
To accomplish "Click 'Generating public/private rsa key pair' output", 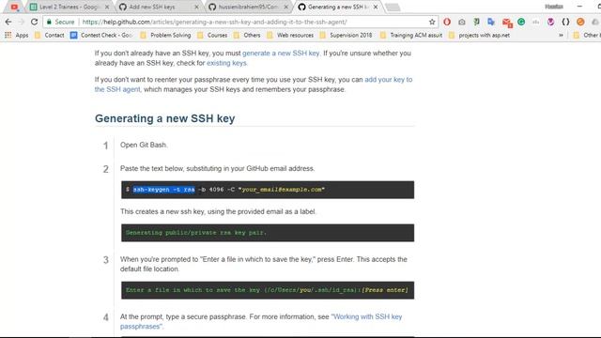I will coord(196,233).
